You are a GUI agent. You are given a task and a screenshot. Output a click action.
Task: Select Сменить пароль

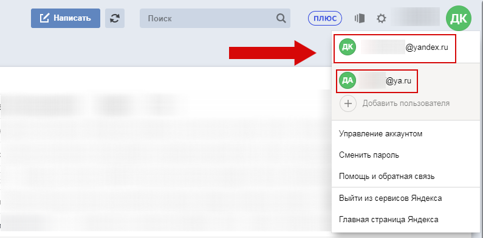369,155
